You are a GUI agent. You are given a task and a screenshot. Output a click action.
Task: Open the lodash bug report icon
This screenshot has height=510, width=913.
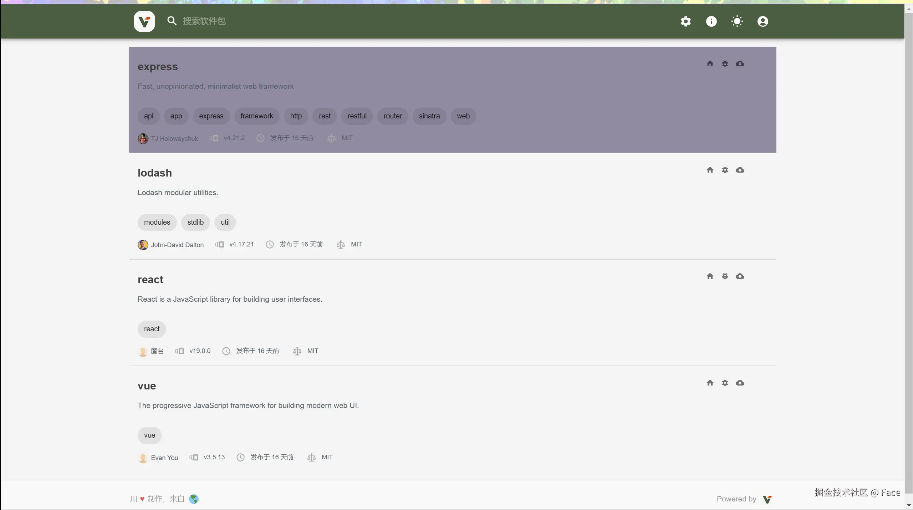click(725, 170)
